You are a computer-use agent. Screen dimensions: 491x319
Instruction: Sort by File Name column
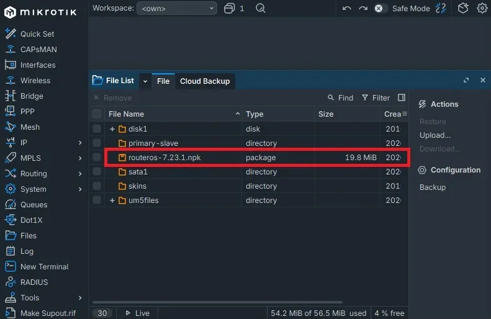click(x=173, y=114)
